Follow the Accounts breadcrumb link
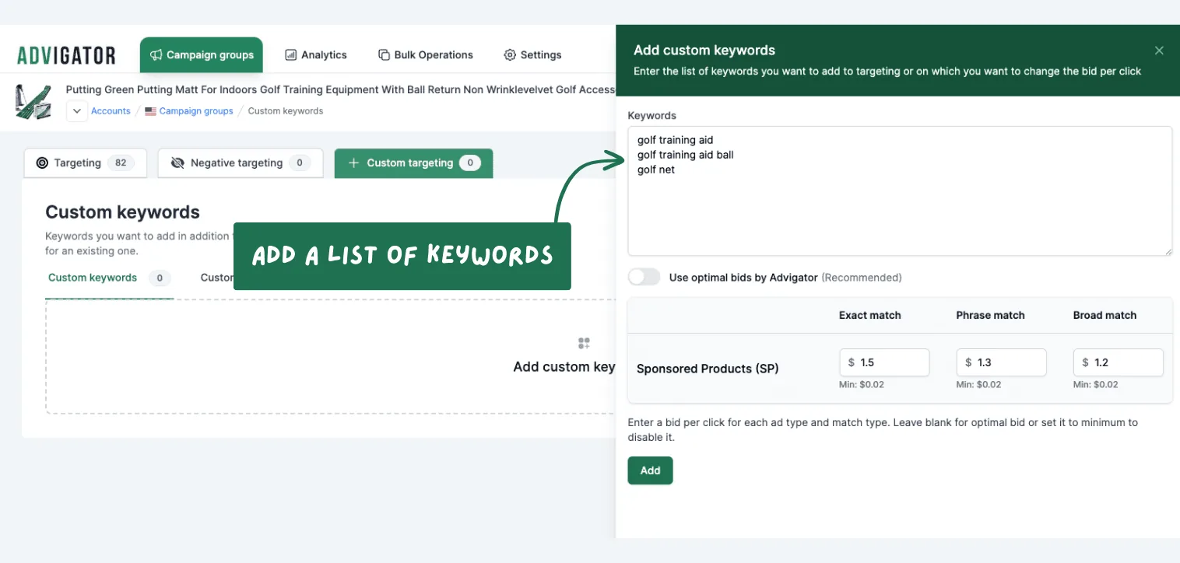 pyautogui.click(x=111, y=111)
